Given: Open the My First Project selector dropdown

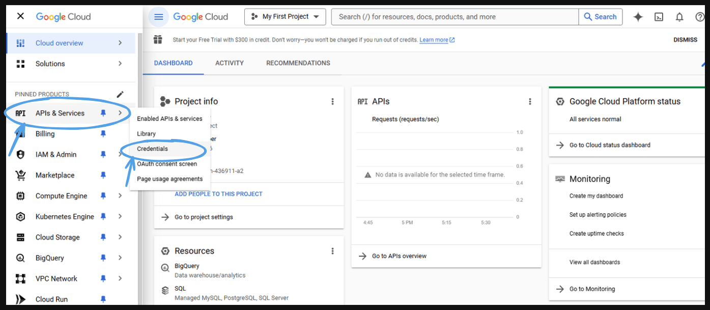Looking at the screenshot, I should [285, 17].
